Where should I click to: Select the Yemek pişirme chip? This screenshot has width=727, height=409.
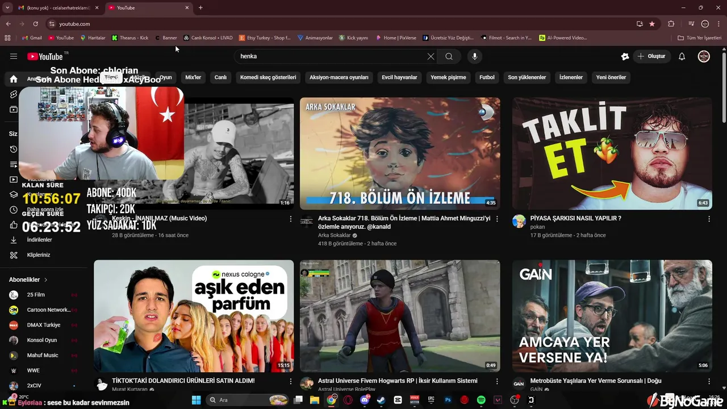coord(448,77)
